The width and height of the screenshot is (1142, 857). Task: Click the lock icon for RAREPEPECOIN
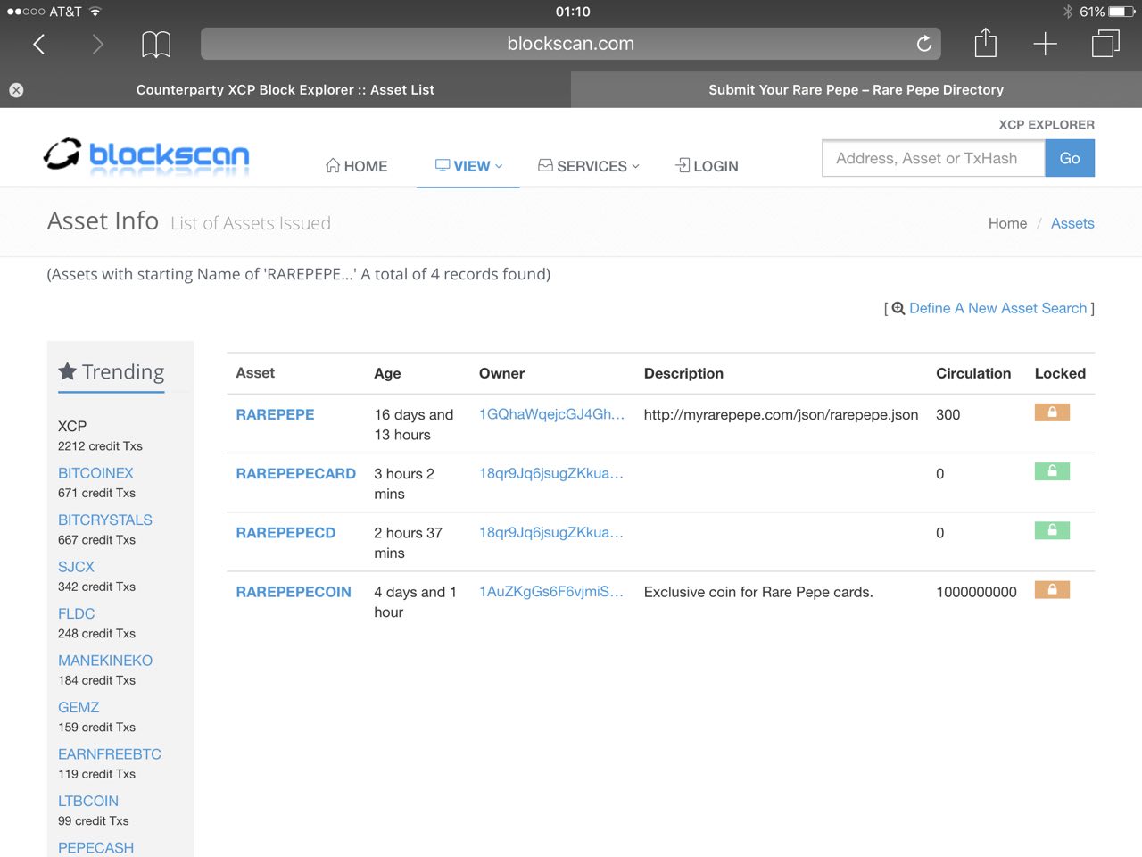pyautogui.click(x=1052, y=589)
